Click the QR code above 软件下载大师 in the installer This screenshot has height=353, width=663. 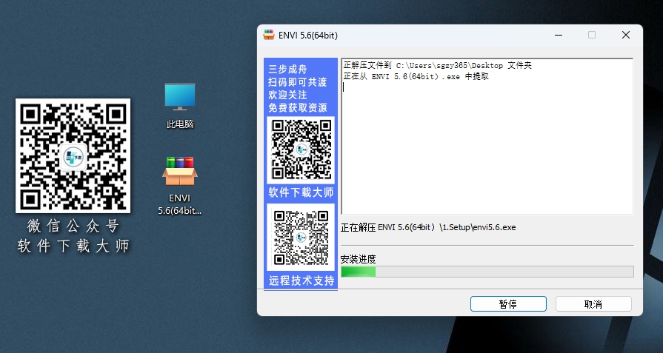point(301,149)
